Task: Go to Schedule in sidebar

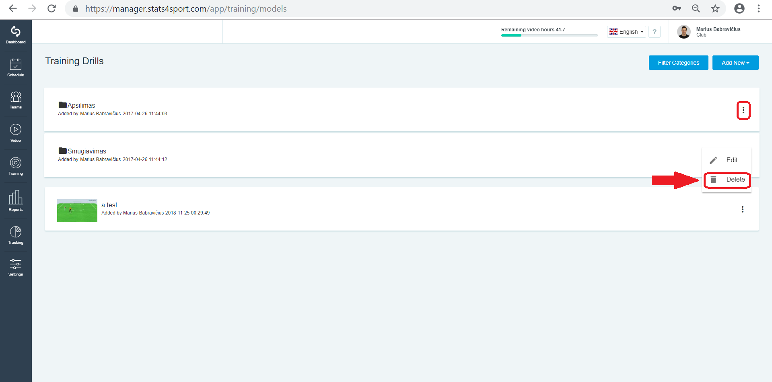Action: tap(16, 68)
